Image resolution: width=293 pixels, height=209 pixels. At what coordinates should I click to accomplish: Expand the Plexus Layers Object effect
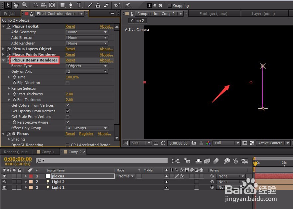(3, 49)
